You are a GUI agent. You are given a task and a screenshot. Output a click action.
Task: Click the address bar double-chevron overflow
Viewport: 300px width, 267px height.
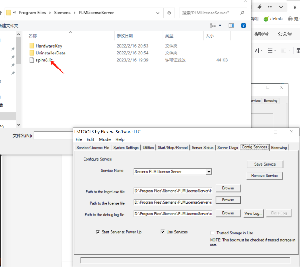coord(14,13)
